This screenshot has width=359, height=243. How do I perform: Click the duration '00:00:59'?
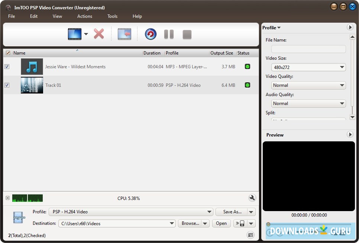155,85
